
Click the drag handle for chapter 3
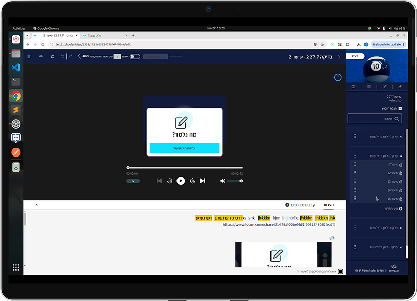click(355, 247)
